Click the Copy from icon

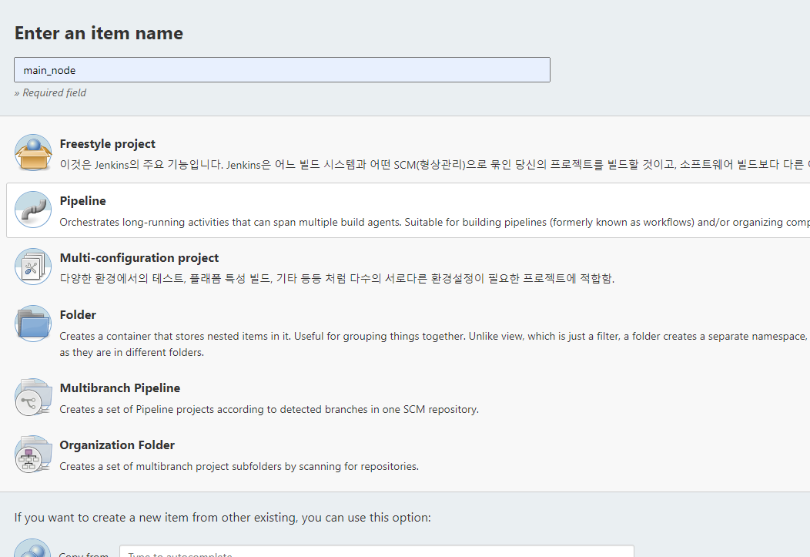33,548
